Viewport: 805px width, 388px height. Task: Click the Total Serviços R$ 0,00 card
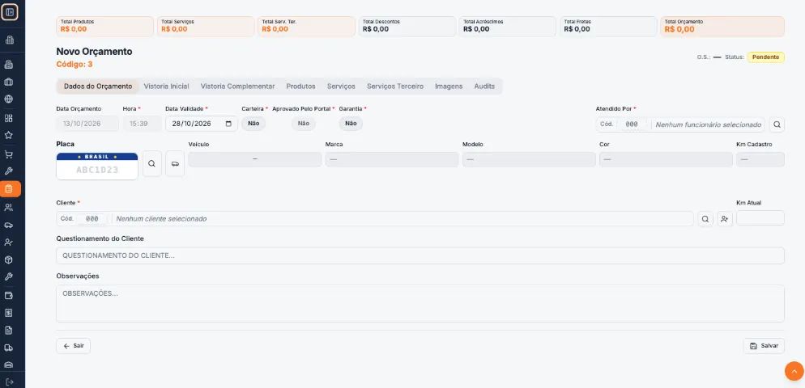[x=206, y=27]
